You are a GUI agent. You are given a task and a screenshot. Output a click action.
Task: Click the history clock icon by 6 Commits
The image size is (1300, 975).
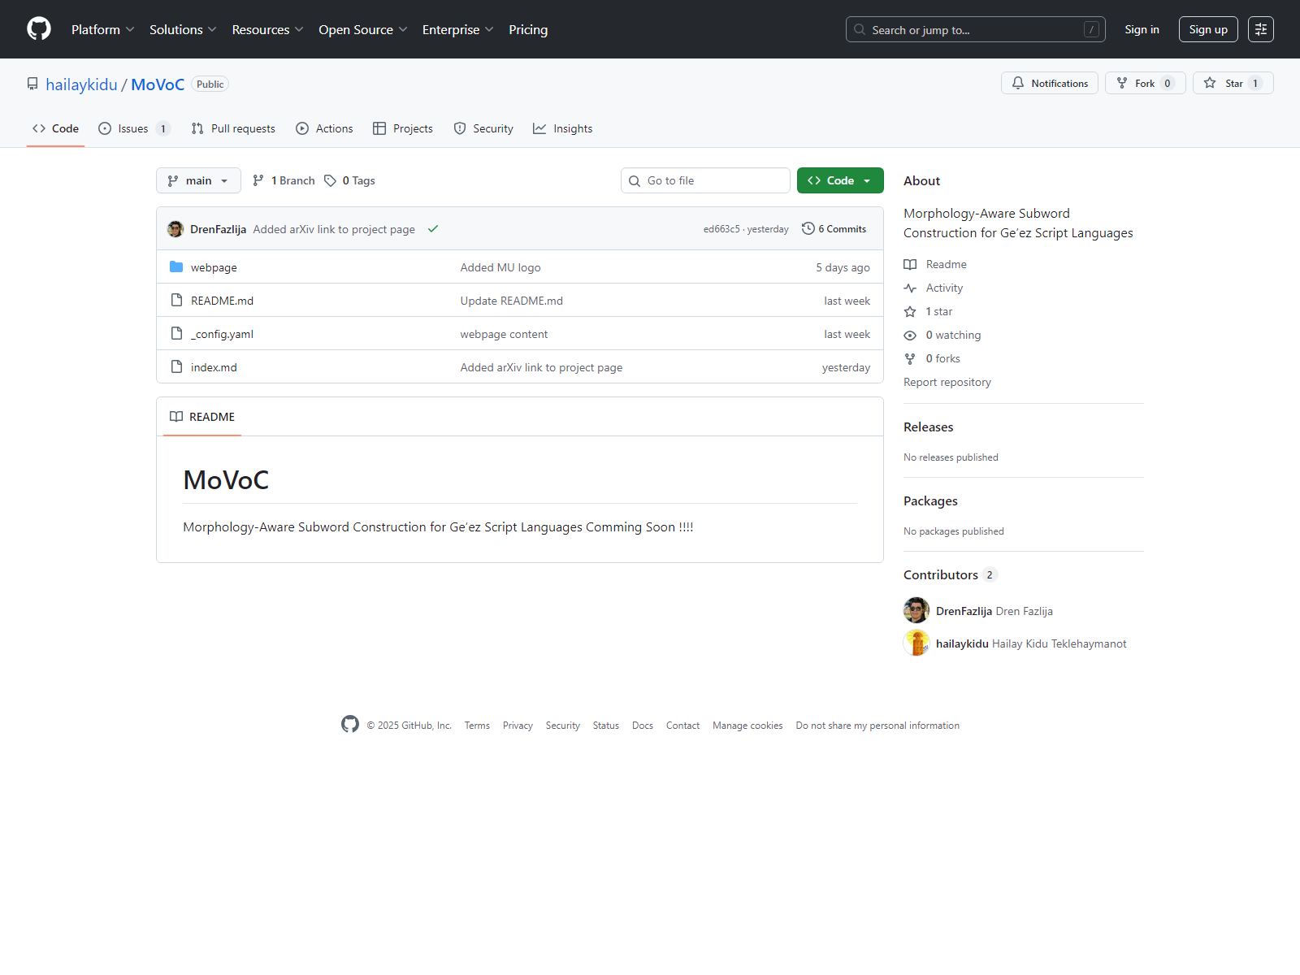click(x=808, y=228)
